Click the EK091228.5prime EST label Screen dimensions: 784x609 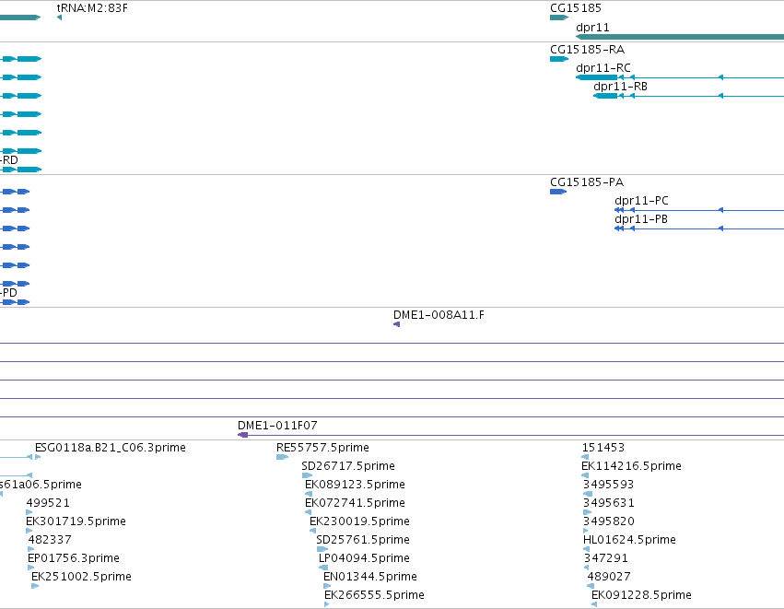641,595
